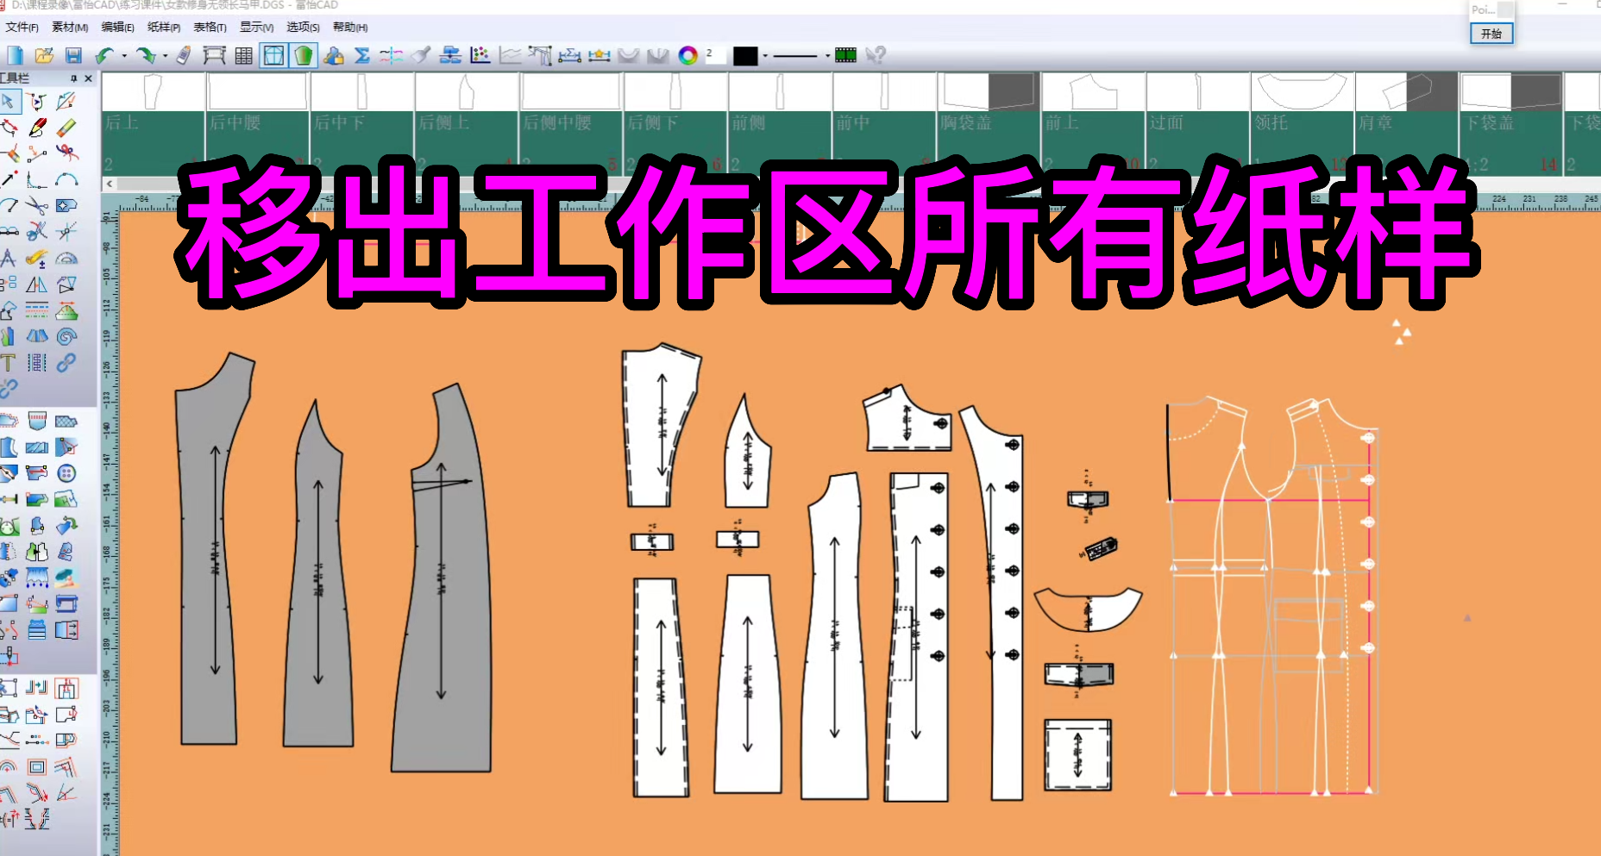The width and height of the screenshot is (1601, 856).
Task: Select the scissors cutting tool
Action: click(x=37, y=206)
